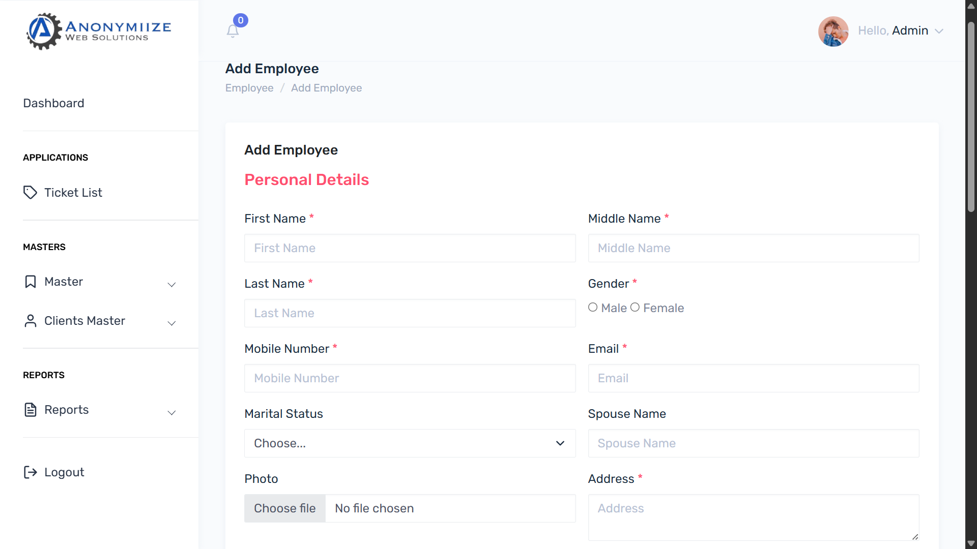Viewport: 977px width, 549px height.
Task: Click the page vertical scrollbar thumb
Action: (x=971, y=117)
